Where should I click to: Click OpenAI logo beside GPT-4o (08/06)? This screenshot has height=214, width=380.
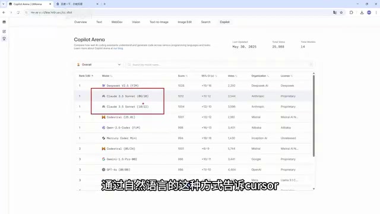point(103,169)
